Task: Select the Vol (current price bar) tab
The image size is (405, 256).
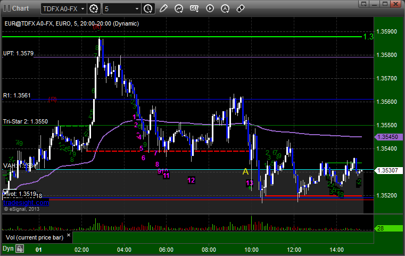Action: [35, 238]
